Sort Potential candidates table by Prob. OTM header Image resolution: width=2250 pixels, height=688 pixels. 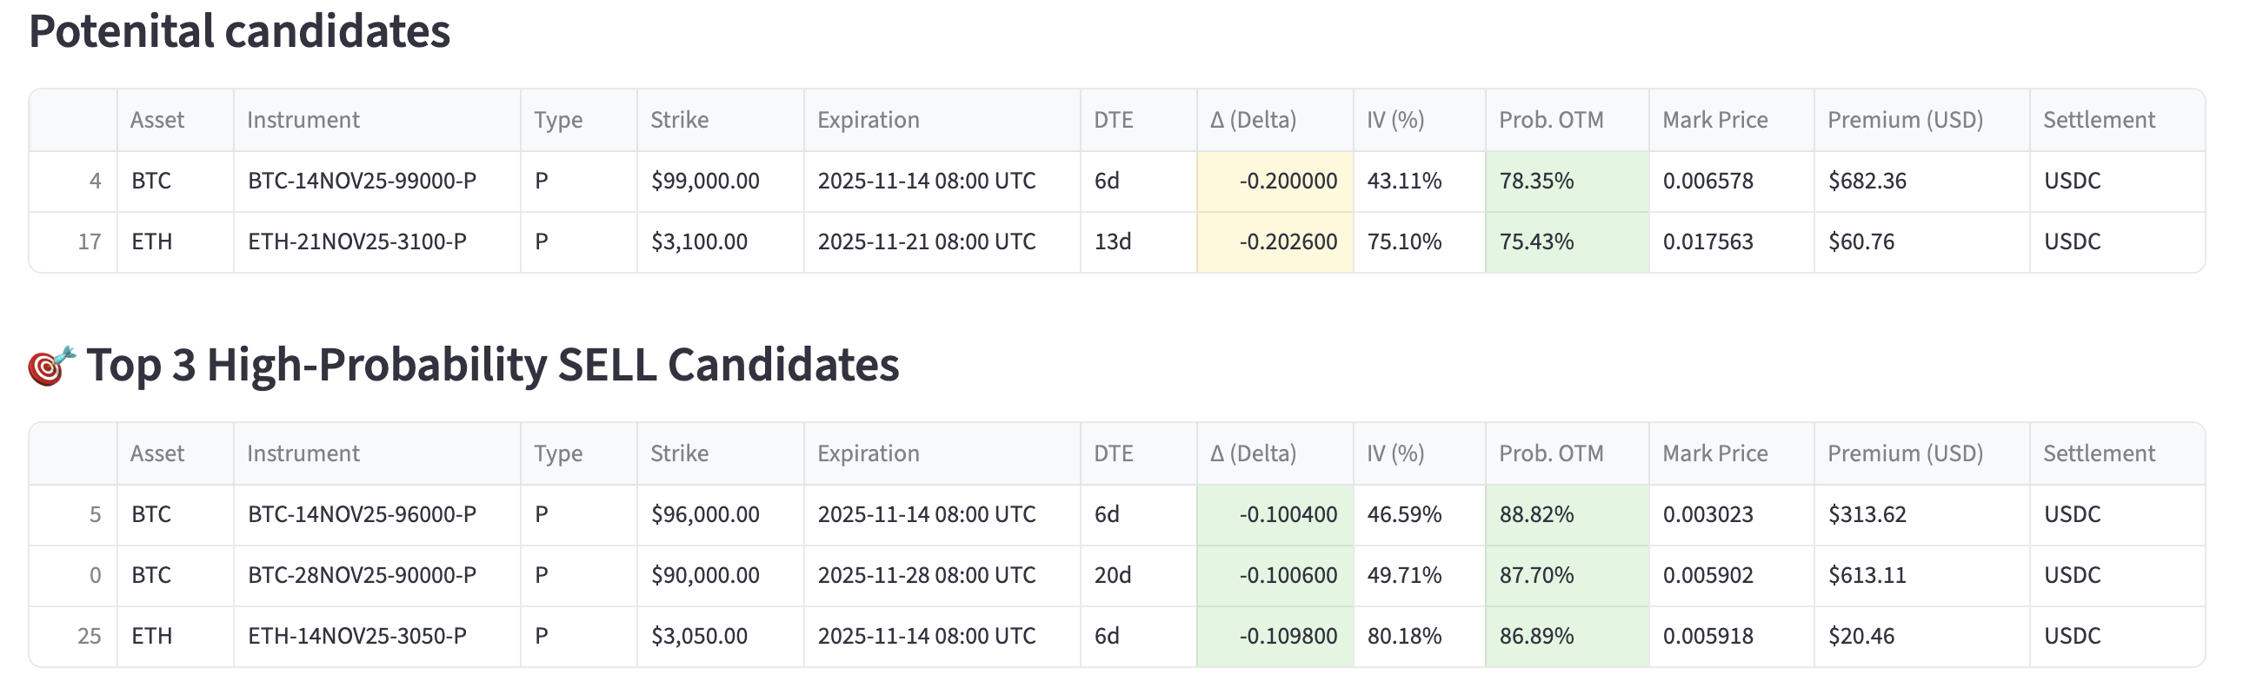(x=1550, y=120)
